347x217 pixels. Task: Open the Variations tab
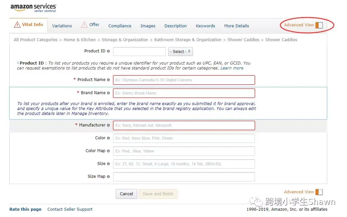pyautogui.click(x=62, y=26)
